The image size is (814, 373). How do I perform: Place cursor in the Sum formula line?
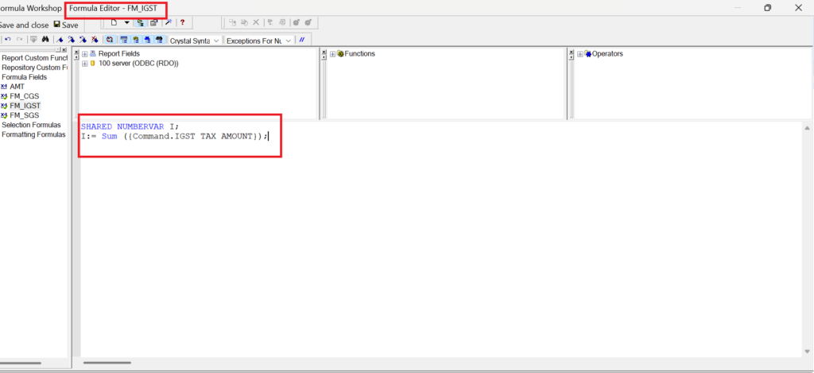click(174, 136)
